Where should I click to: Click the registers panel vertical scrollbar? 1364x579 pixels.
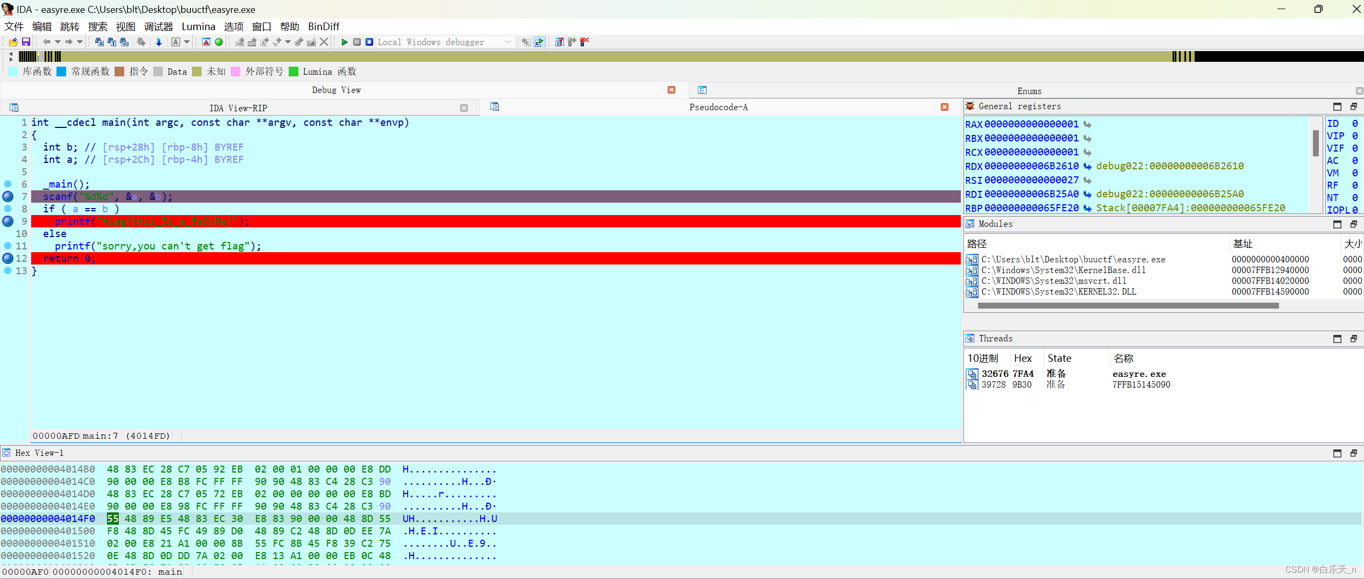coord(1316,143)
